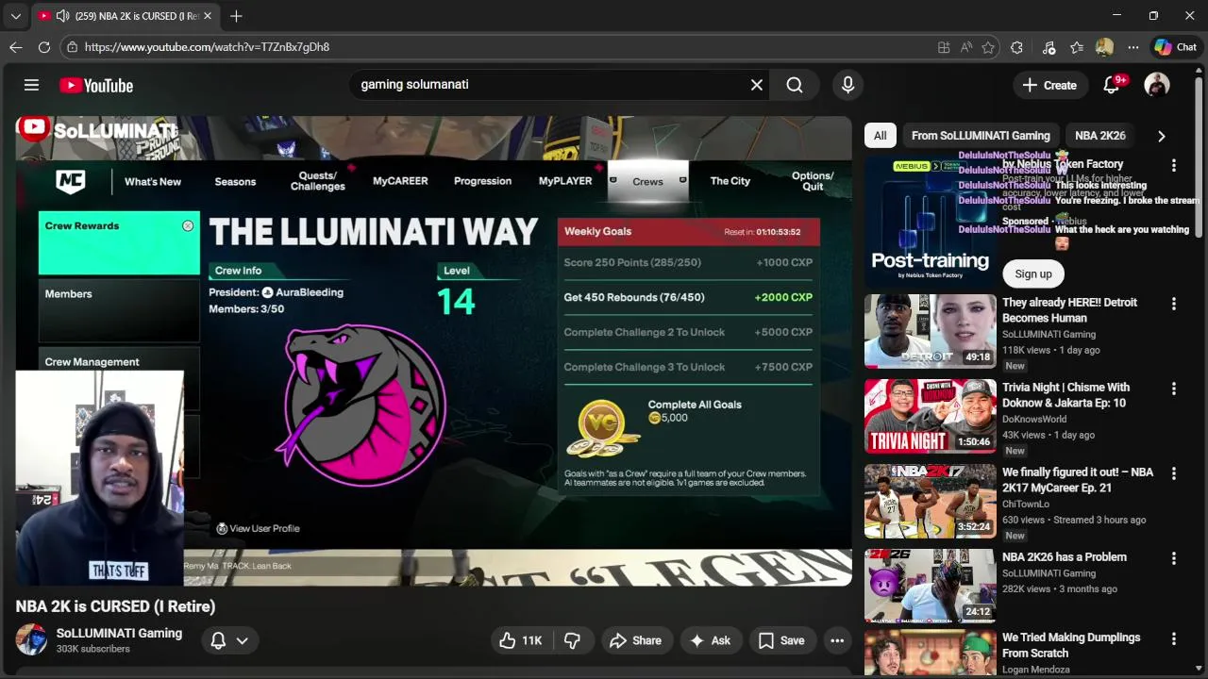This screenshot has height=679, width=1208.
Task: Mute the tab using the speaker icon
Action: pyautogui.click(x=62, y=16)
